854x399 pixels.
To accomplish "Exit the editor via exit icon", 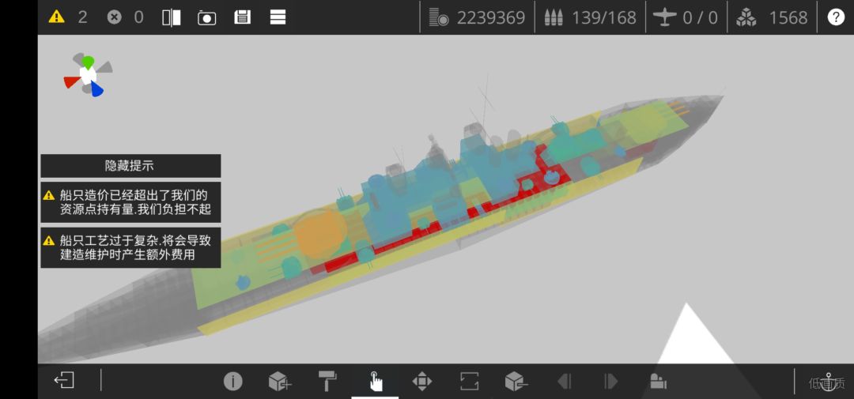I will click(x=64, y=380).
